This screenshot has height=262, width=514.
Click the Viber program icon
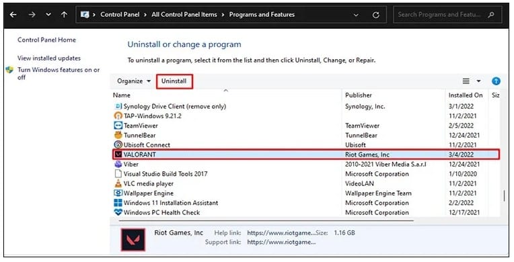pos(118,164)
